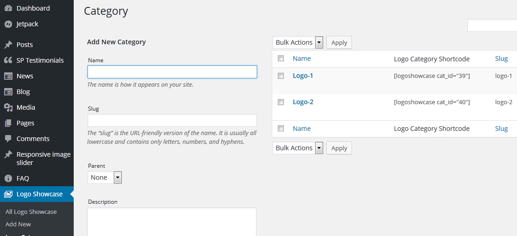Click the FAQ info icon
The width and height of the screenshot is (517, 236).
pyautogui.click(x=8, y=178)
